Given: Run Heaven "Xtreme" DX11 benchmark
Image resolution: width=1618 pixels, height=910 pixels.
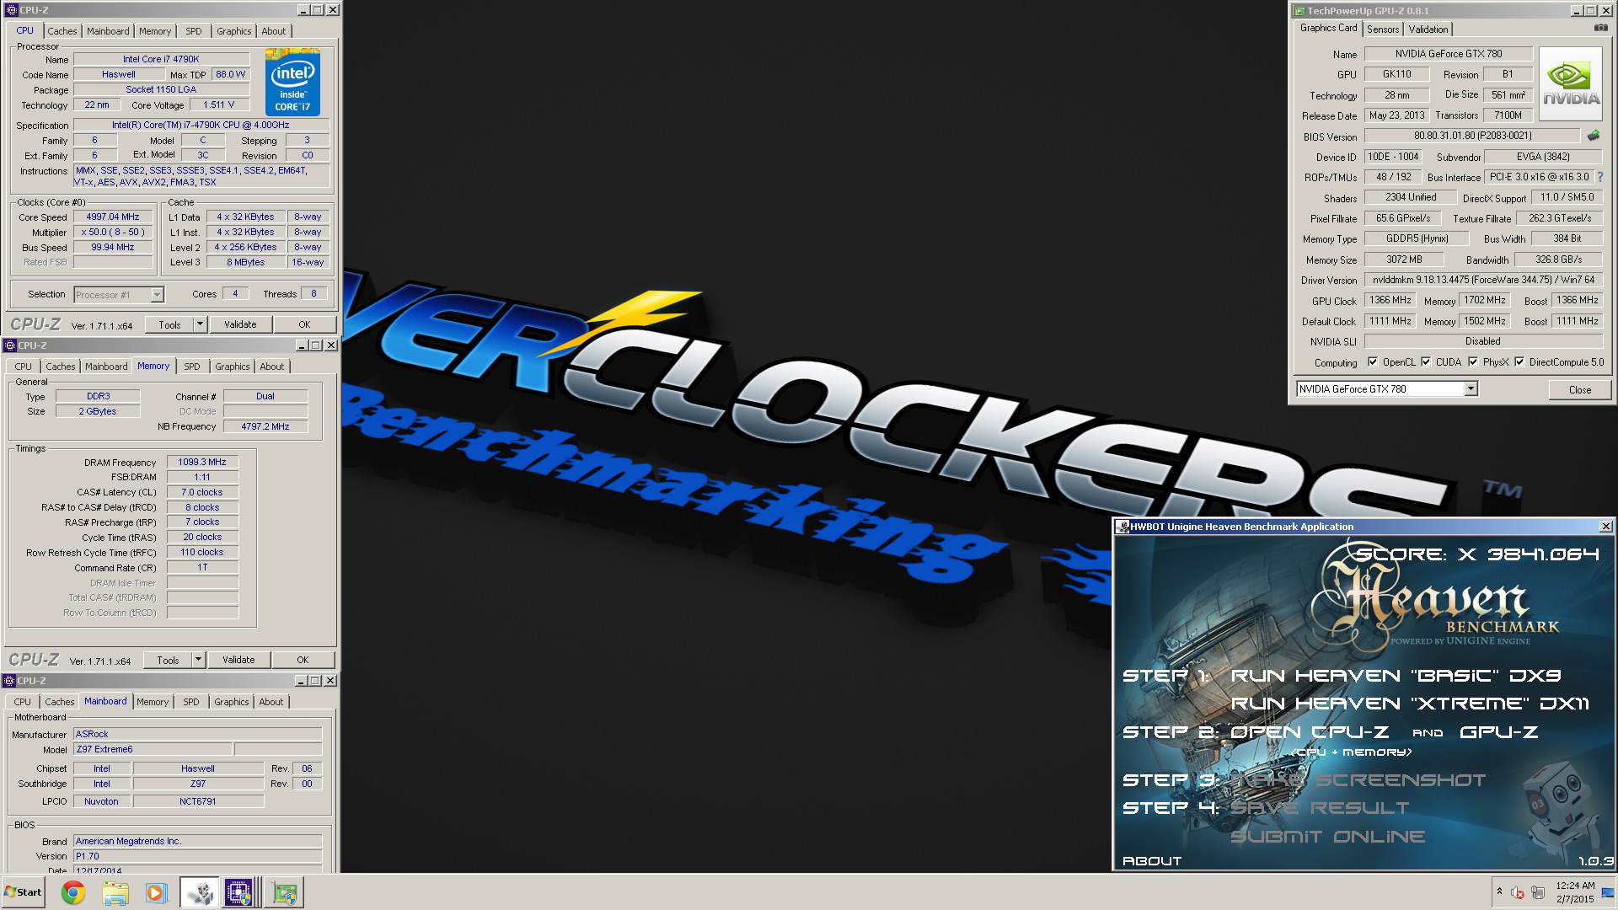Looking at the screenshot, I should [x=1410, y=704].
